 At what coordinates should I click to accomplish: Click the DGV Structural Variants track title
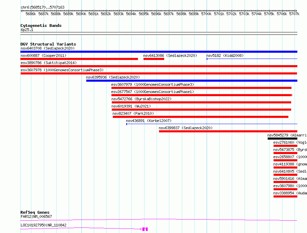tap(48, 44)
